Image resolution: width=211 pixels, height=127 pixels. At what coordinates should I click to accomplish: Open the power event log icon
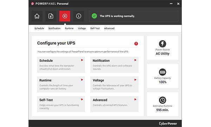pyautogui.click(x=51, y=16)
